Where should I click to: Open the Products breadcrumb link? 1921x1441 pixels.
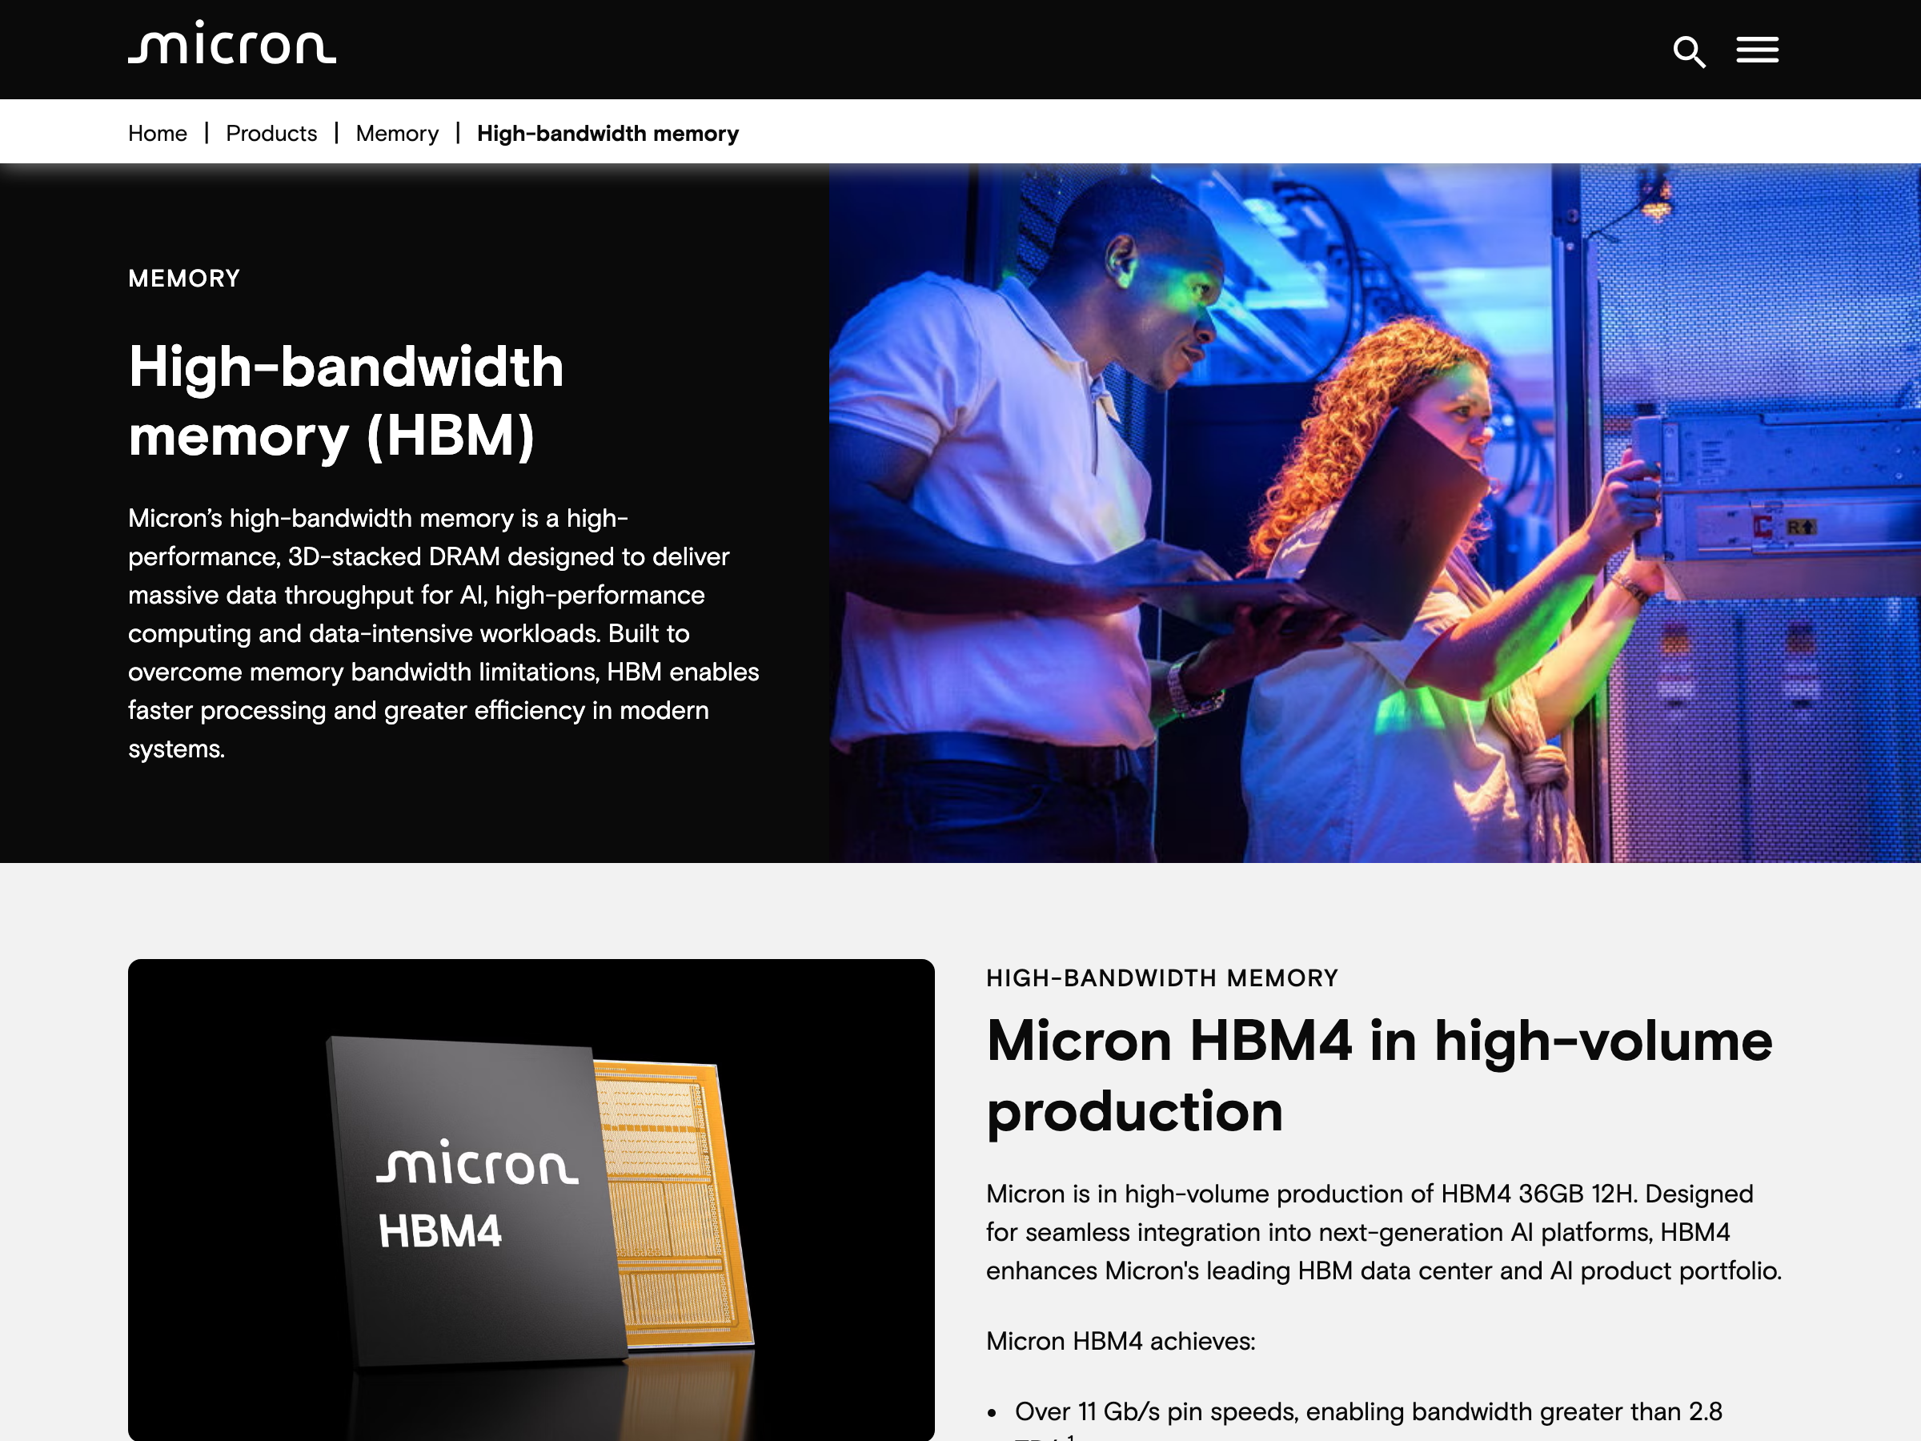pos(271,133)
